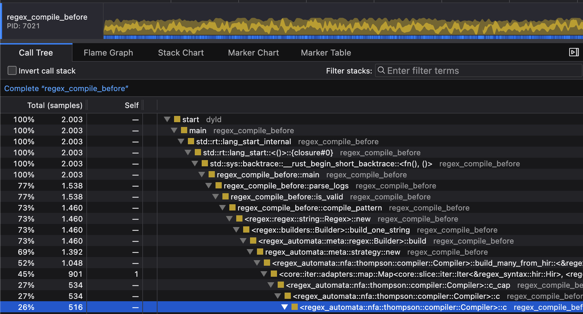Select the Compiler>::c_cap tree row
Viewport: 583px width, 314px height.
click(x=291, y=285)
